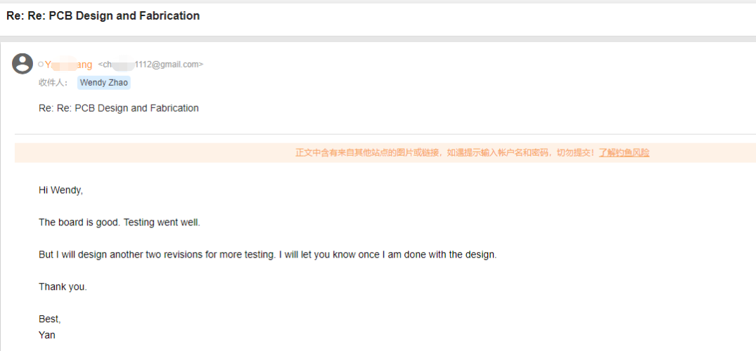756x351 pixels.
Task: Click the "The board is good" sentence
Action: point(79,223)
